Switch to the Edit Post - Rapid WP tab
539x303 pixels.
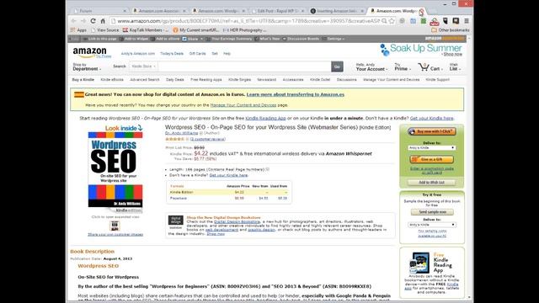pyautogui.click(x=278, y=11)
